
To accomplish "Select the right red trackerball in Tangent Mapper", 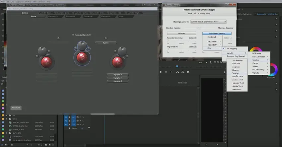I will 117,62.
